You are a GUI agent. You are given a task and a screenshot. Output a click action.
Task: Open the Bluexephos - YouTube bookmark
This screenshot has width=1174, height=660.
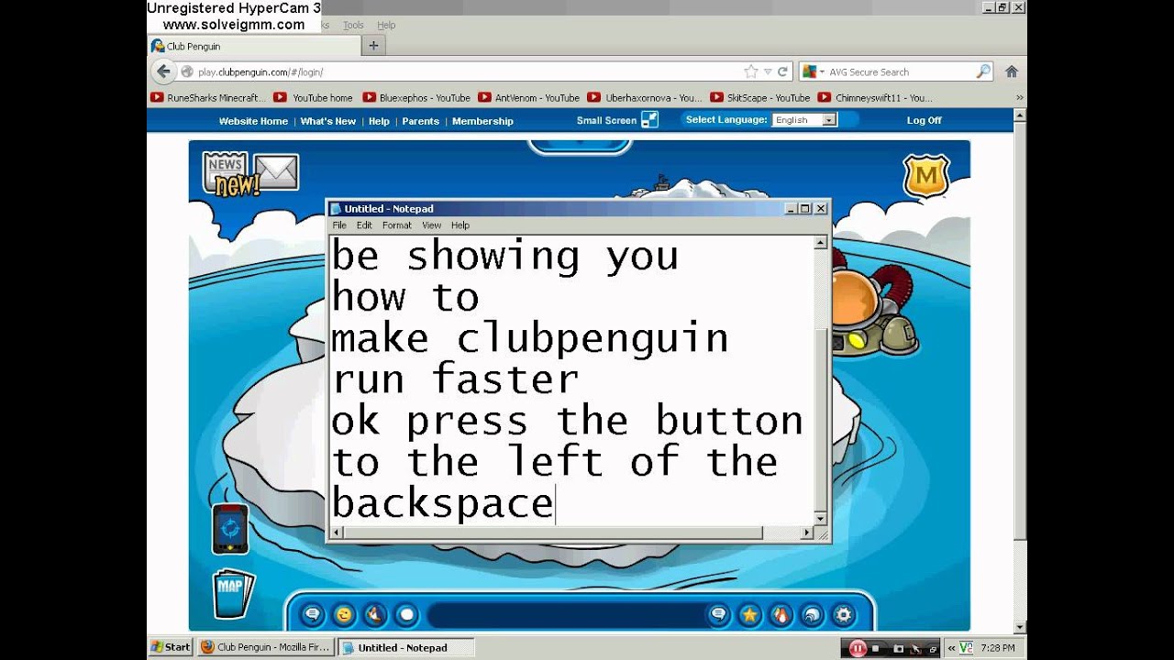[x=416, y=97]
